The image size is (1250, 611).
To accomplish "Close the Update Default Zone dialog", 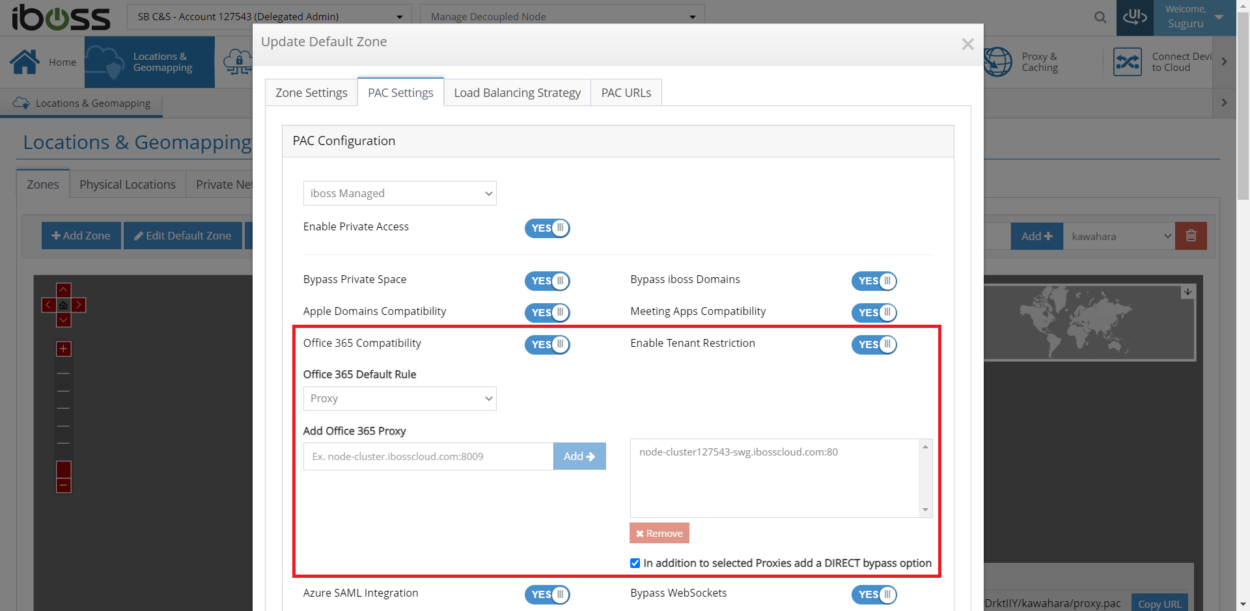I will pos(967,44).
